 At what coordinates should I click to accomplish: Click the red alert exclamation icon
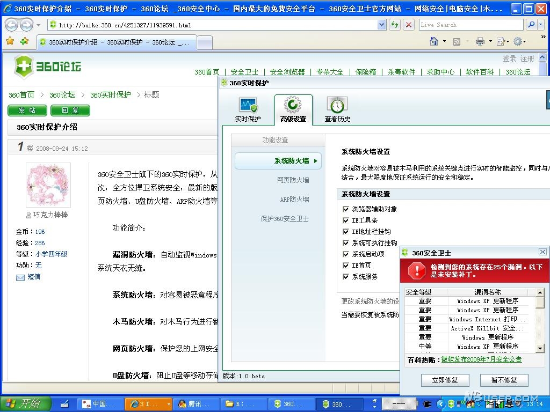[x=417, y=270]
